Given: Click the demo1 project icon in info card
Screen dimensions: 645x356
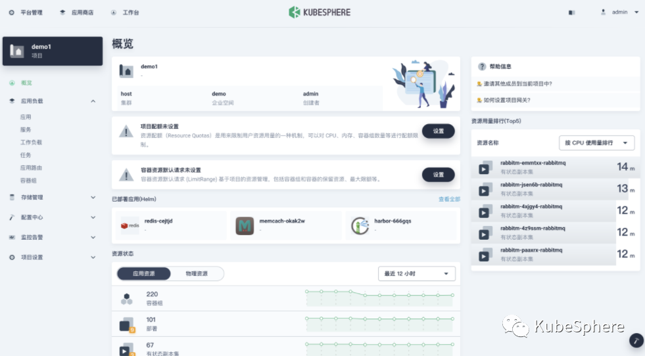Looking at the screenshot, I should point(126,71).
